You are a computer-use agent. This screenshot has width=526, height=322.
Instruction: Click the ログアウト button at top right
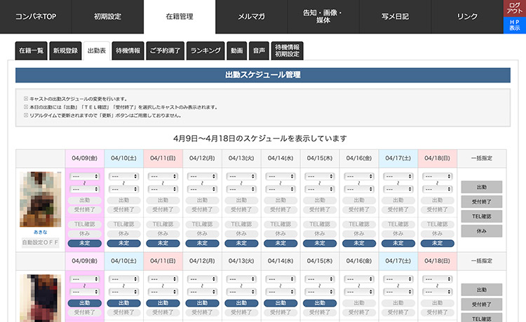[x=515, y=8]
